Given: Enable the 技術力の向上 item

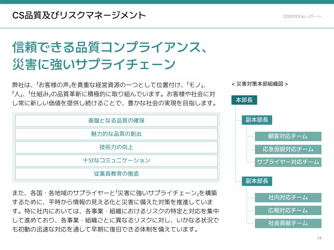Looking at the screenshot, I should click(x=116, y=147).
